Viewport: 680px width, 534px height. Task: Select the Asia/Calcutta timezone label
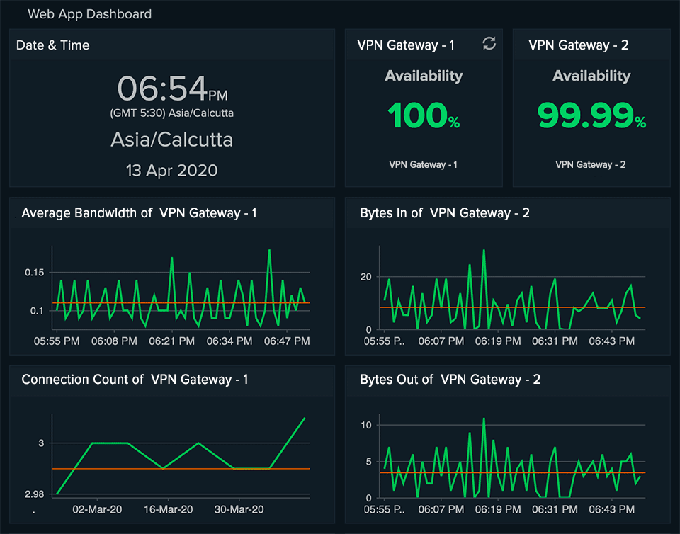point(171,140)
